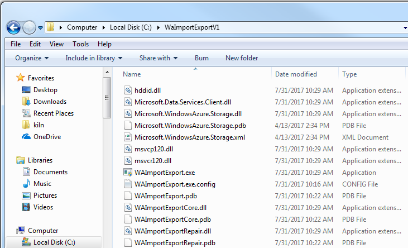The image size is (408, 248).
Task: Click the Local Disk (C:) drive icon
Action: click(x=26, y=242)
